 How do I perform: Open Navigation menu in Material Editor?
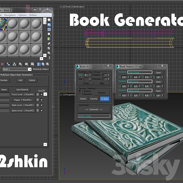(x=10, y=15)
